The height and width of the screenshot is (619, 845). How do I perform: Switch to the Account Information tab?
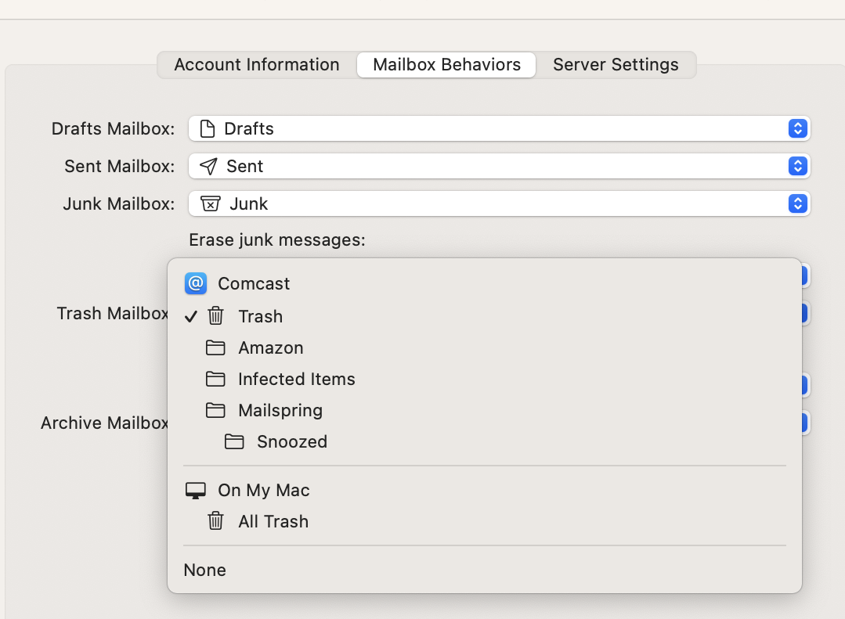click(x=257, y=65)
